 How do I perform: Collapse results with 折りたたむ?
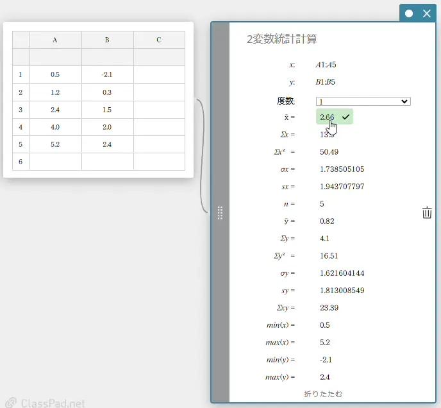[323, 393]
